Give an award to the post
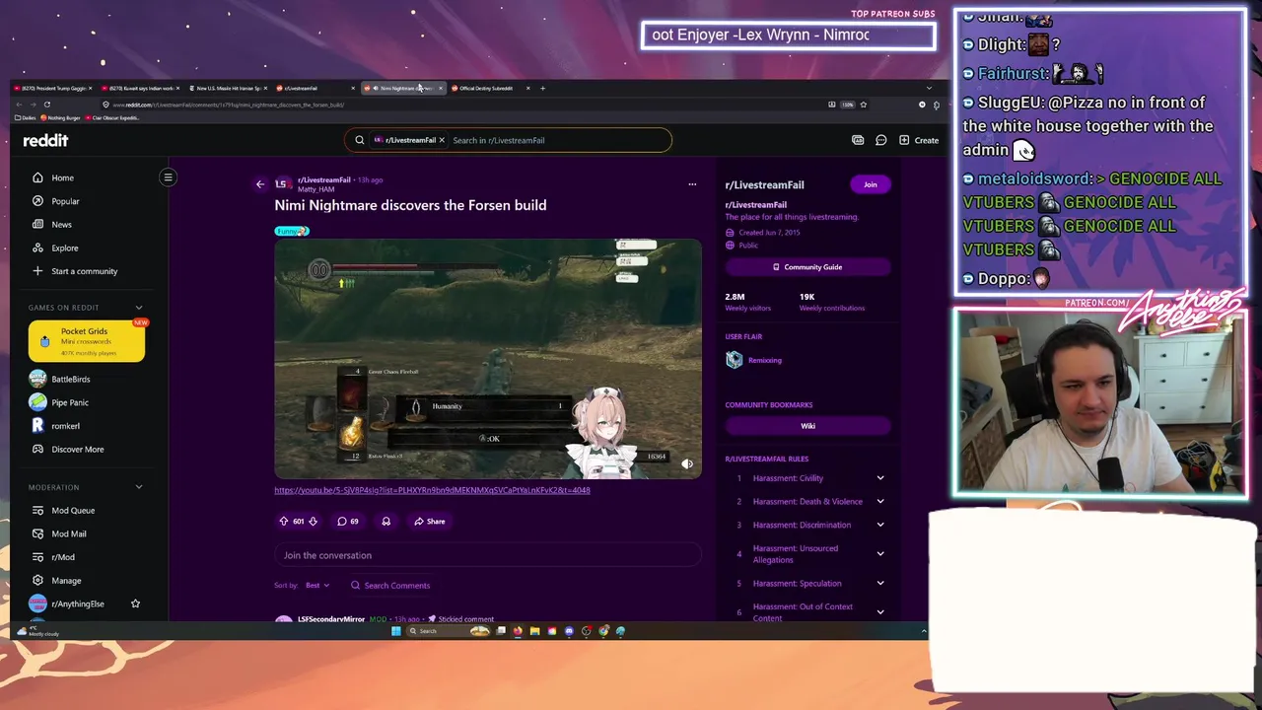The width and height of the screenshot is (1262, 710). pos(386,521)
